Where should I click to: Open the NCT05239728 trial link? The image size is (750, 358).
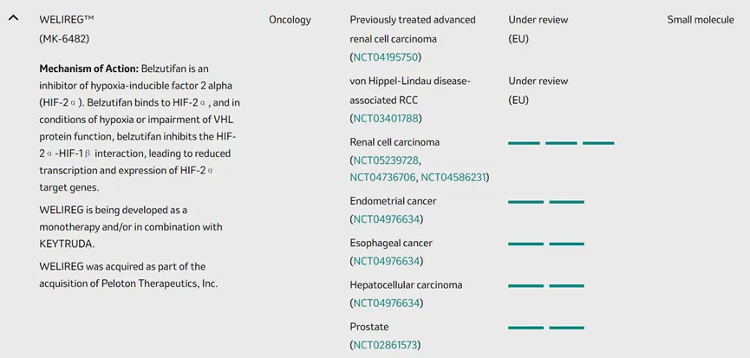click(x=386, y=160)
